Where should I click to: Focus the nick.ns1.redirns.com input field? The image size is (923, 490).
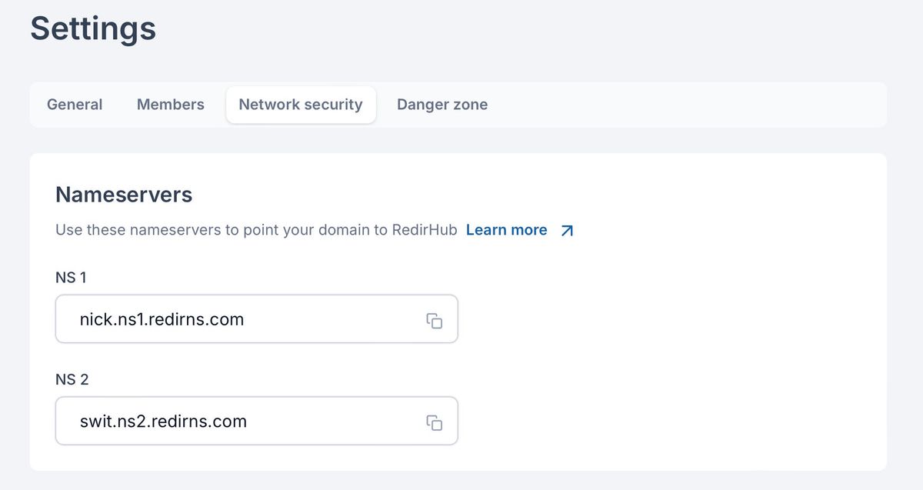tap(231, 319)
